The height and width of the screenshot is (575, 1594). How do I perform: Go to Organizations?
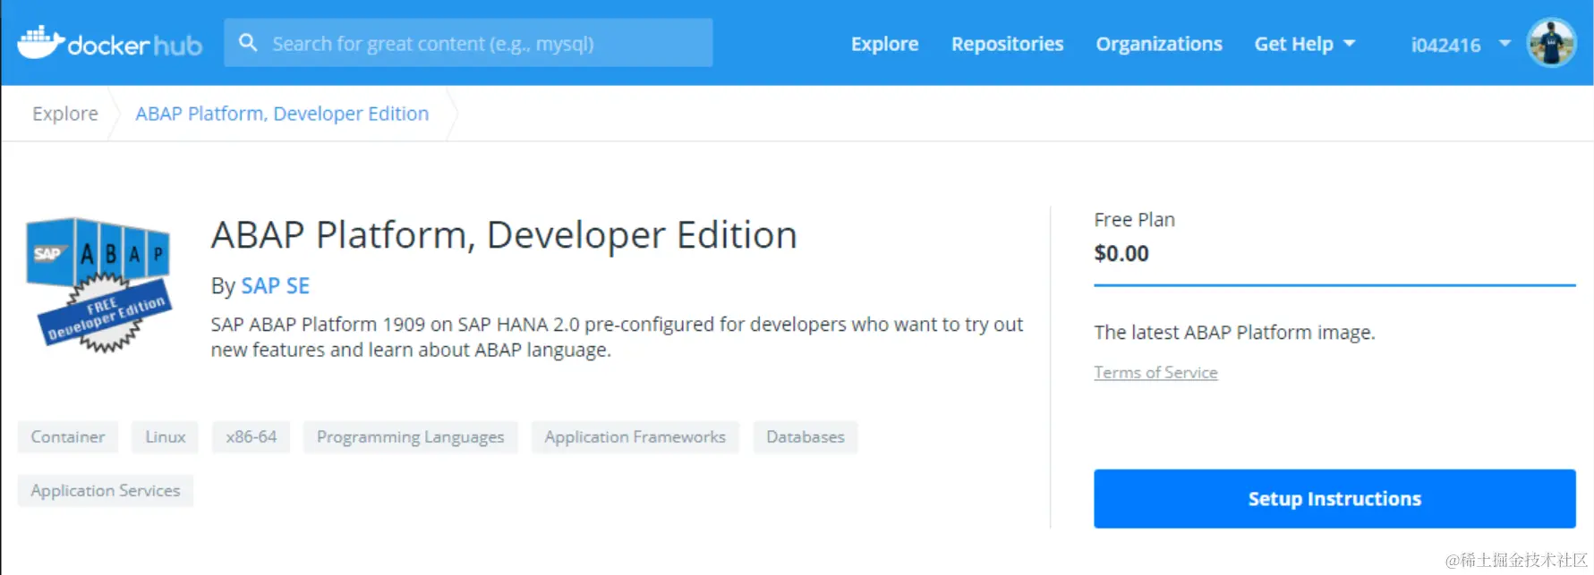coord(1159,44)
